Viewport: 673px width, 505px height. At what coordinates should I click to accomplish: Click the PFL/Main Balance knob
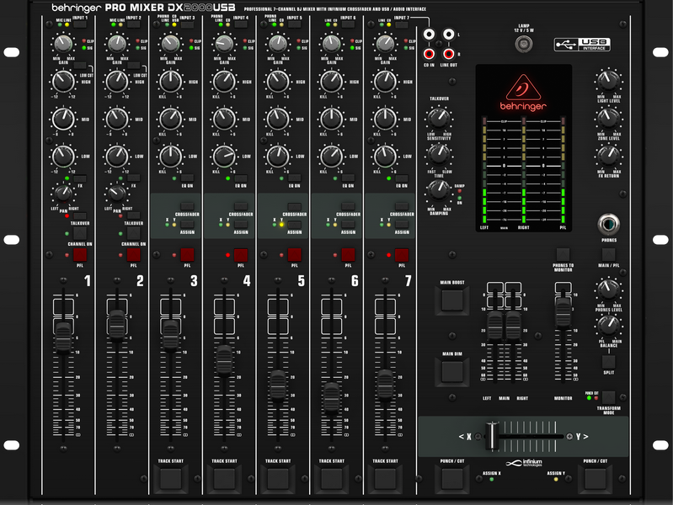pyautogui.click(x=608, y=326)
